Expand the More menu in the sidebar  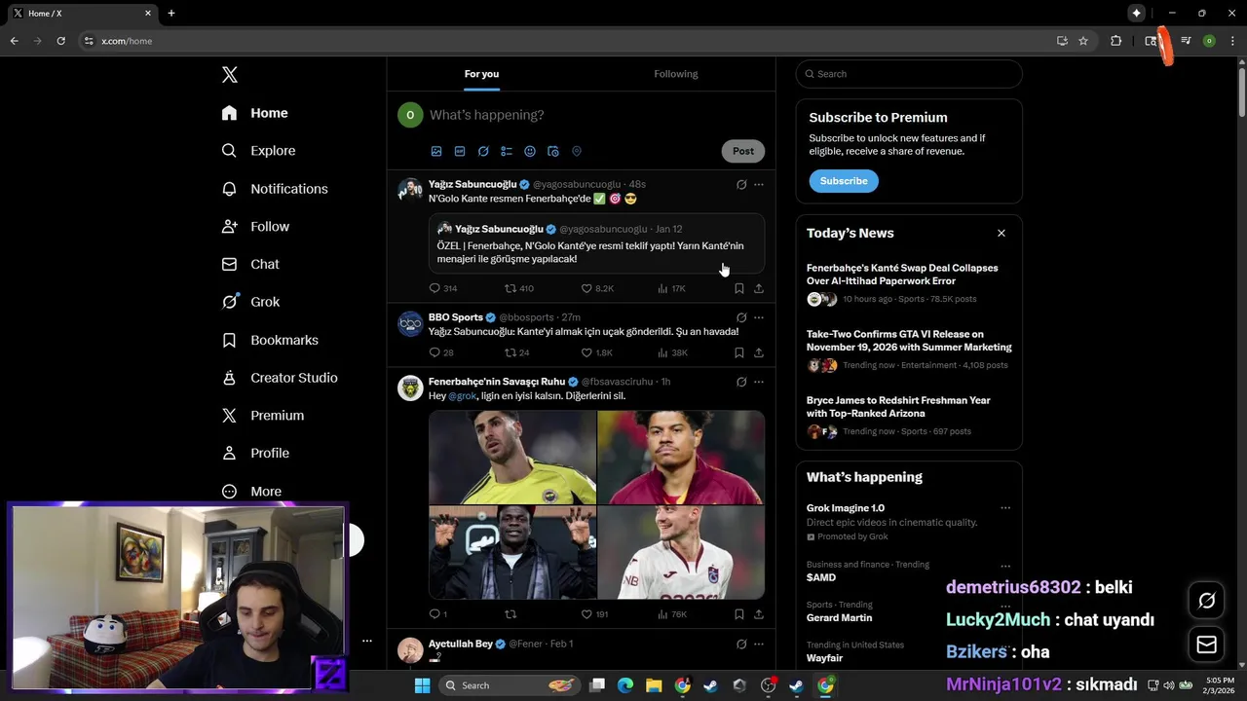251,492
